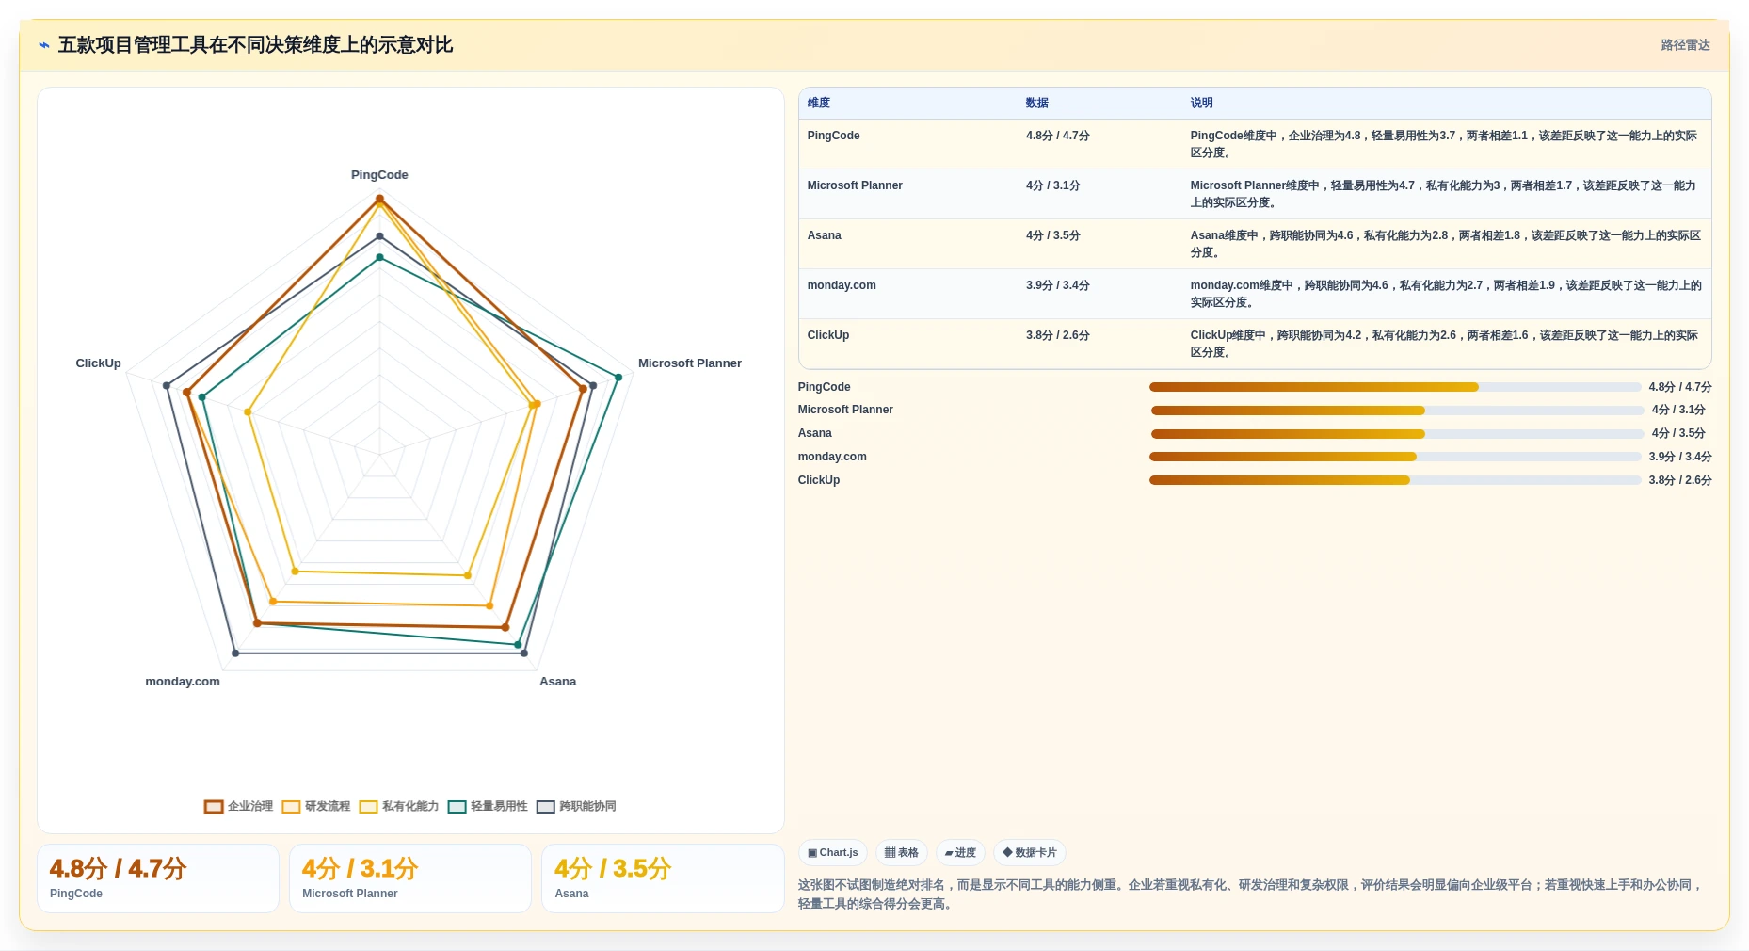Click the ClickUp axis label on the radar
This screenshot has width=1749, height=951.
point(98,363)
